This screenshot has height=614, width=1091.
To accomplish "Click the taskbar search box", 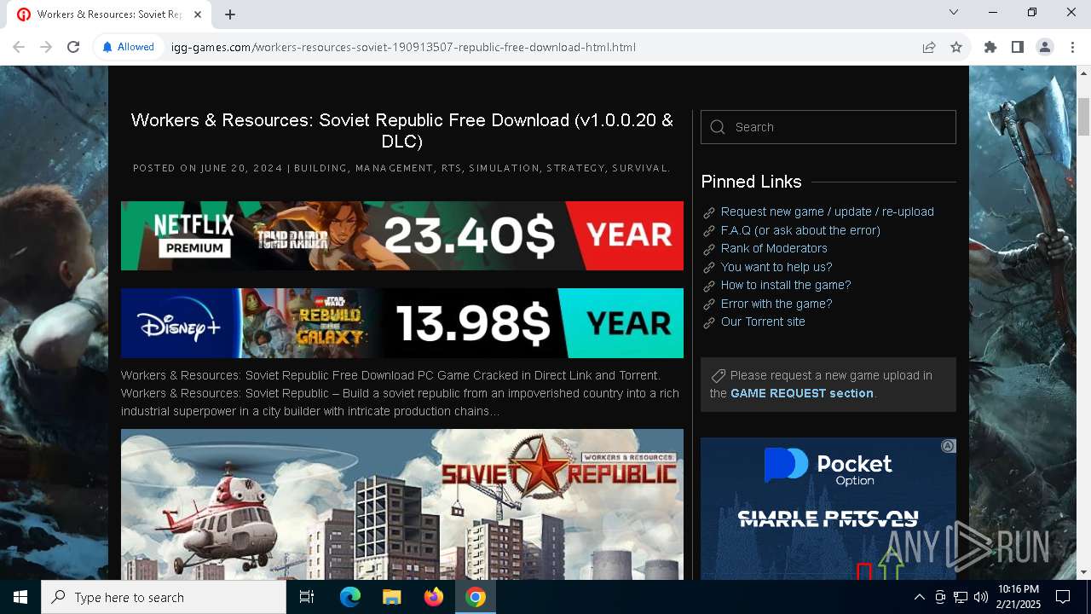I will 164,597.
